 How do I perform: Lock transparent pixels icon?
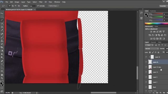pos(150,52)
